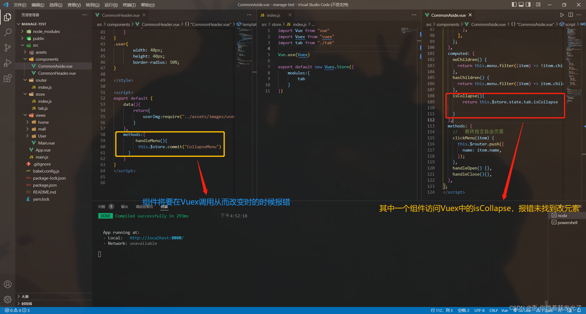The height and width of the screenshot is (314, 586).
Task: Open the http://localhost:8080/ link in terminal
Action: point(157,238)
